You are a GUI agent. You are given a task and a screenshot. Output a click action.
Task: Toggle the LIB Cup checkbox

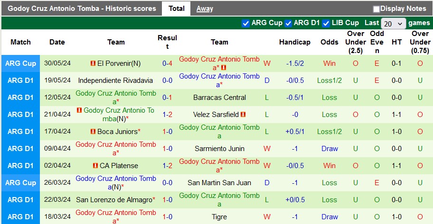click(x=326, y=23)
